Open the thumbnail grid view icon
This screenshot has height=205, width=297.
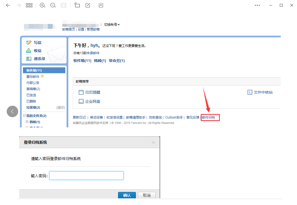pyautogui.click(x=29, y=5)
